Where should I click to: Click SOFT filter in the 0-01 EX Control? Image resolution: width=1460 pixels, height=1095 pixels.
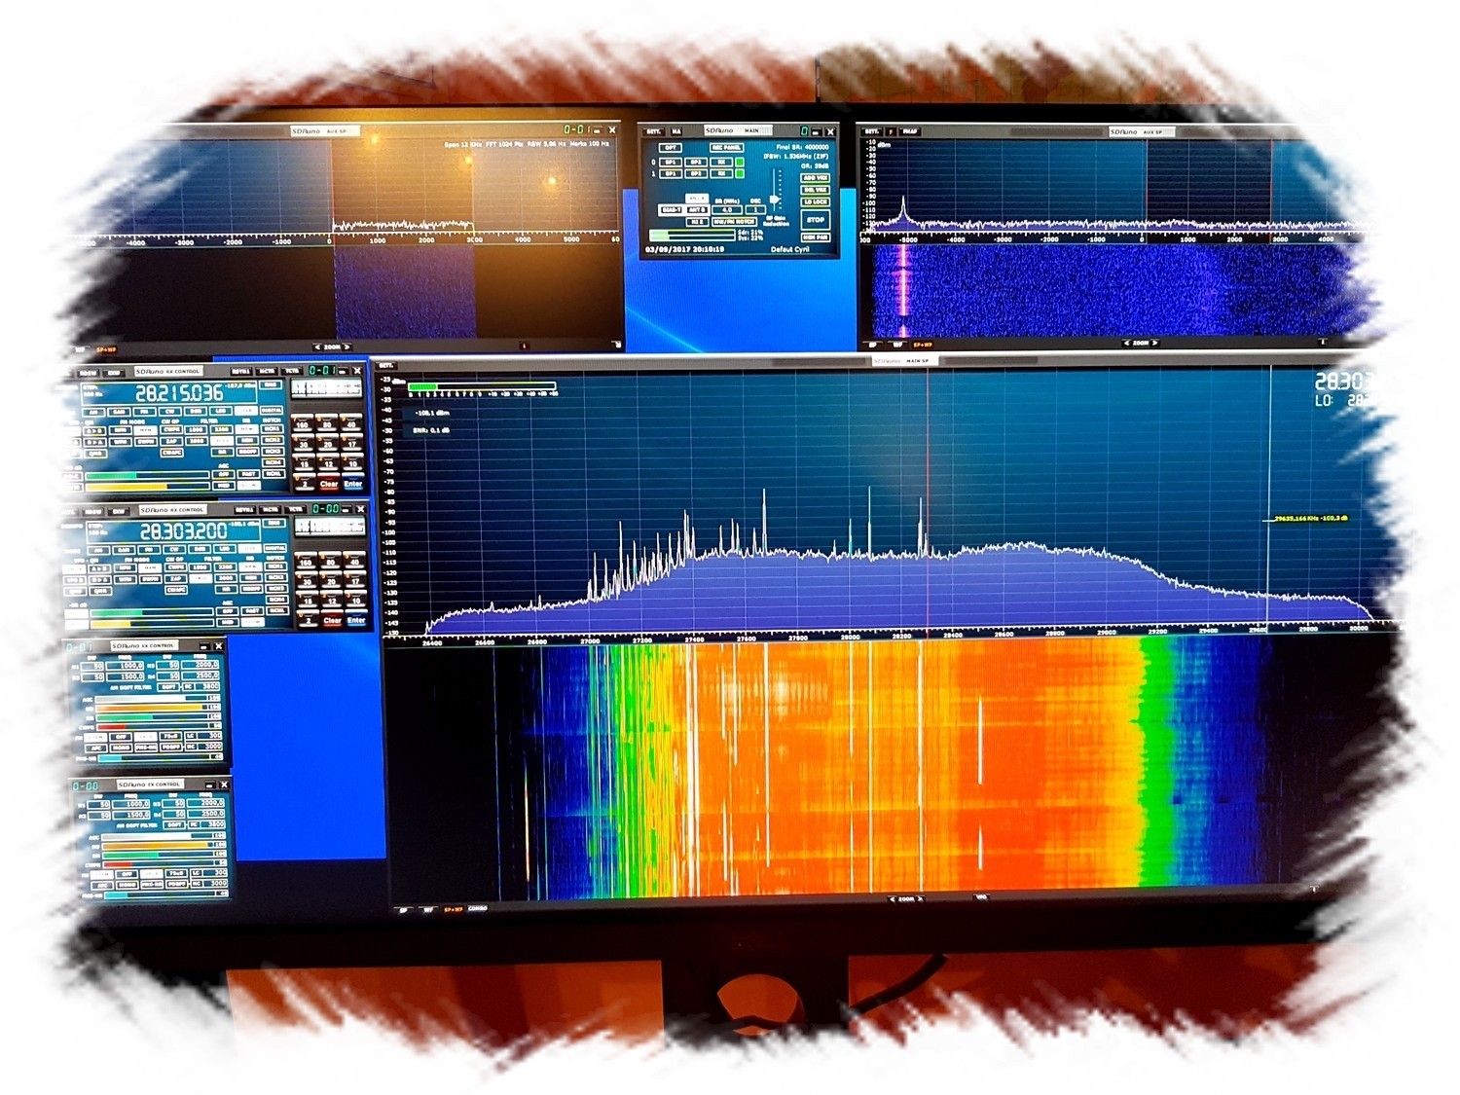(x=168, y=687)
